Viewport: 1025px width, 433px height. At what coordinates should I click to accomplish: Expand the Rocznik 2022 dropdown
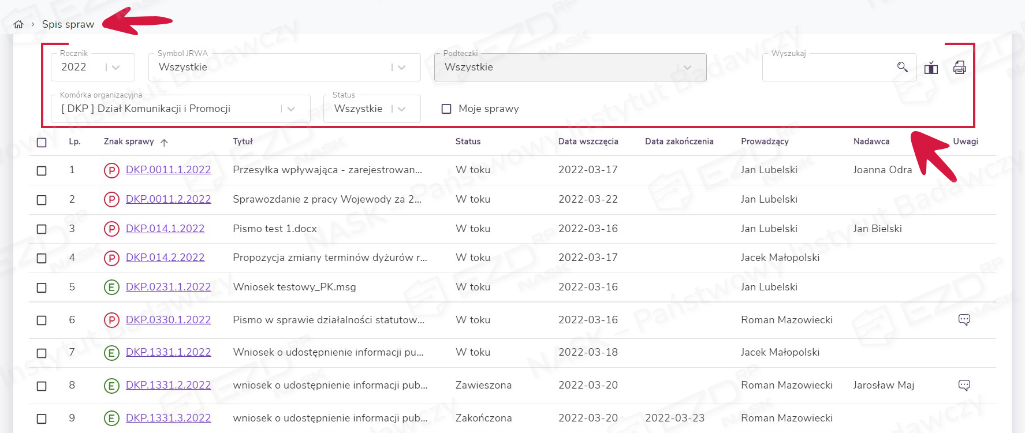tap(115, 68)
